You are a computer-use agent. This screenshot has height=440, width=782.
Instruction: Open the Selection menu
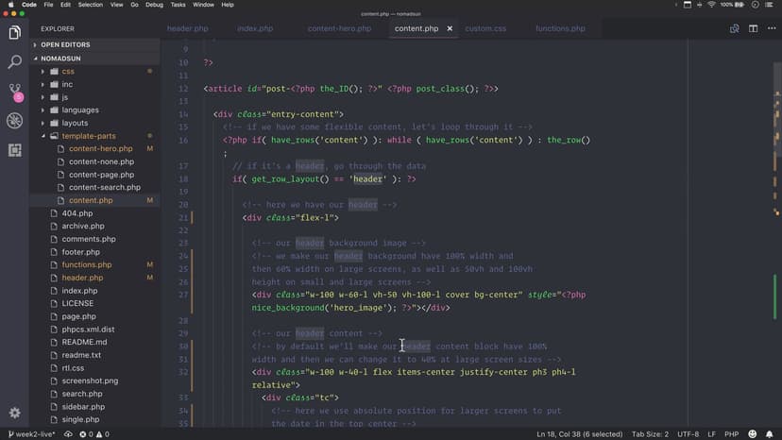91,5
